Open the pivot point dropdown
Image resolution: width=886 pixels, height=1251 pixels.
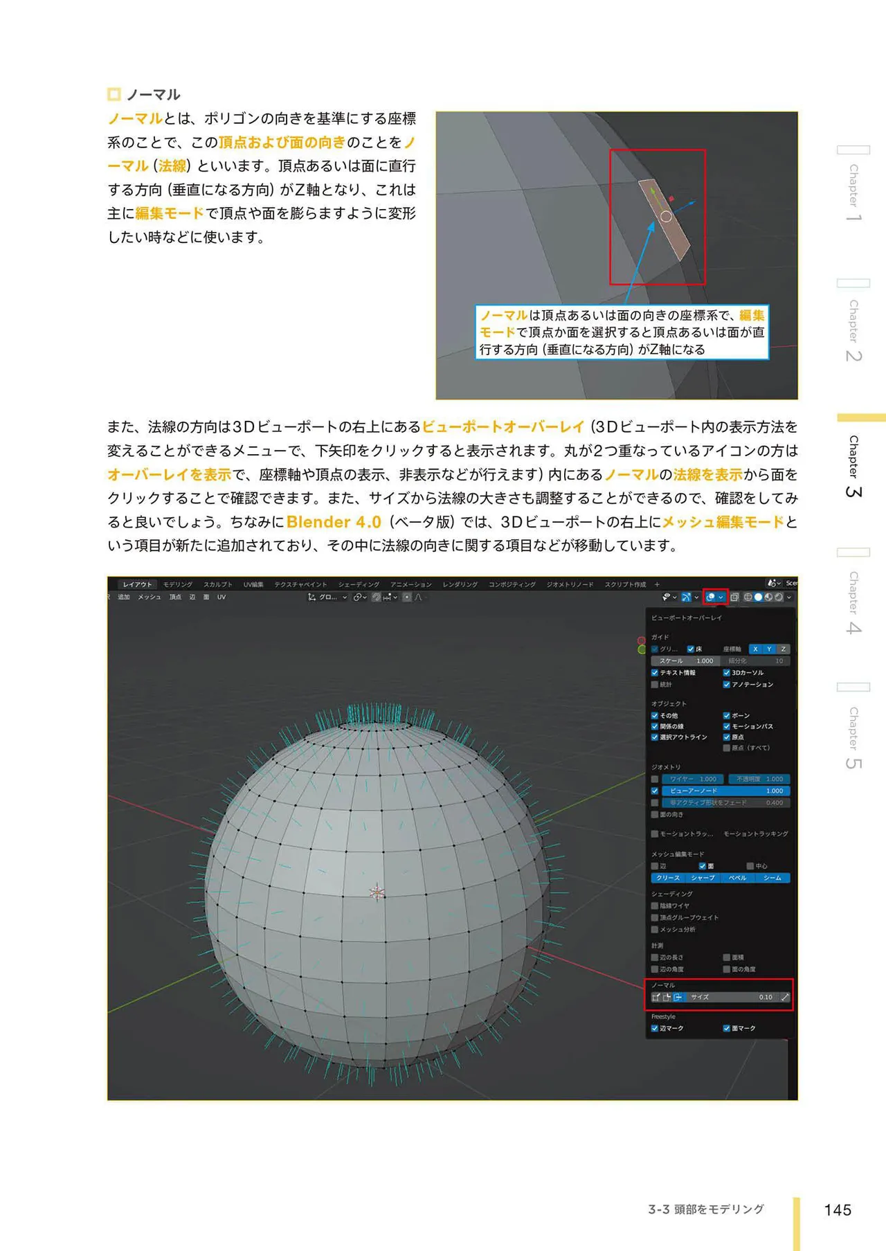360,597
